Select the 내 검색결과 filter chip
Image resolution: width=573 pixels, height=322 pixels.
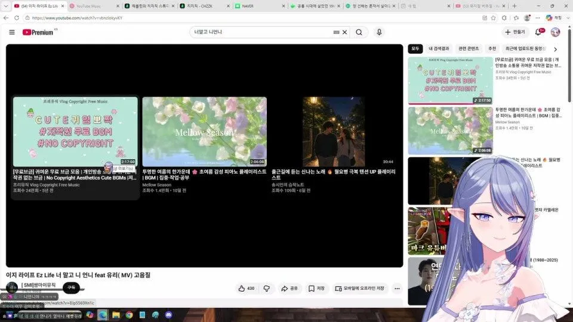[439, 48]
